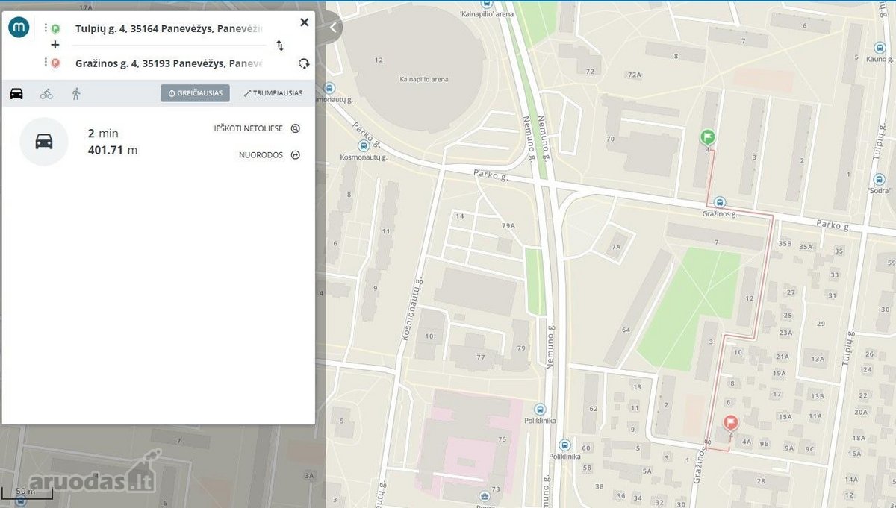
Task: Add a waypoint with the plus icon
Action: (x=55, y=45)
